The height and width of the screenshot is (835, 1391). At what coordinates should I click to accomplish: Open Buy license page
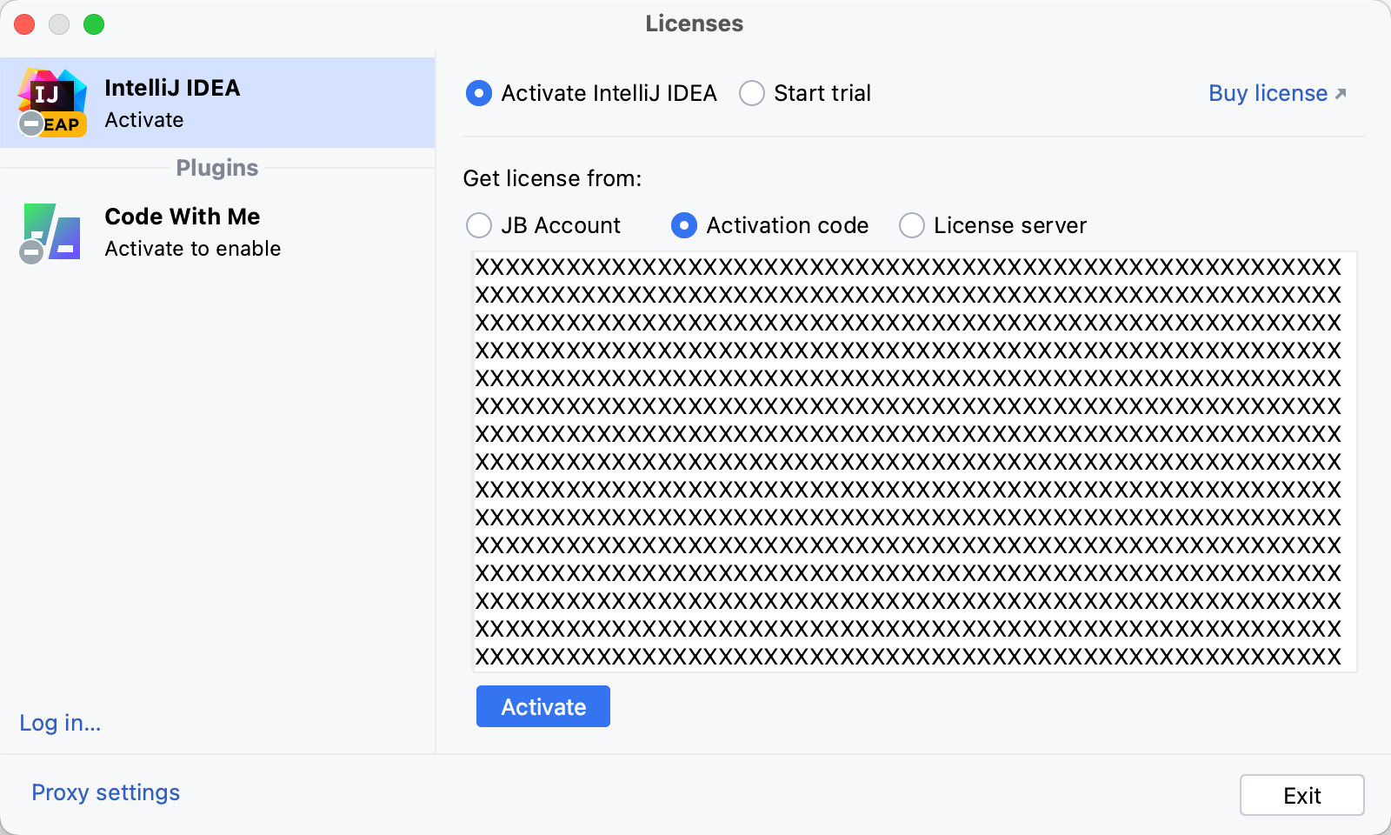(1268, 93)
